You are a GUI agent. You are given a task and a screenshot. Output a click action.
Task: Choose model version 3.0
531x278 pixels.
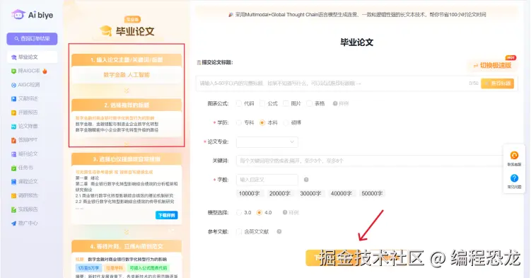click(x=239, y=213)
